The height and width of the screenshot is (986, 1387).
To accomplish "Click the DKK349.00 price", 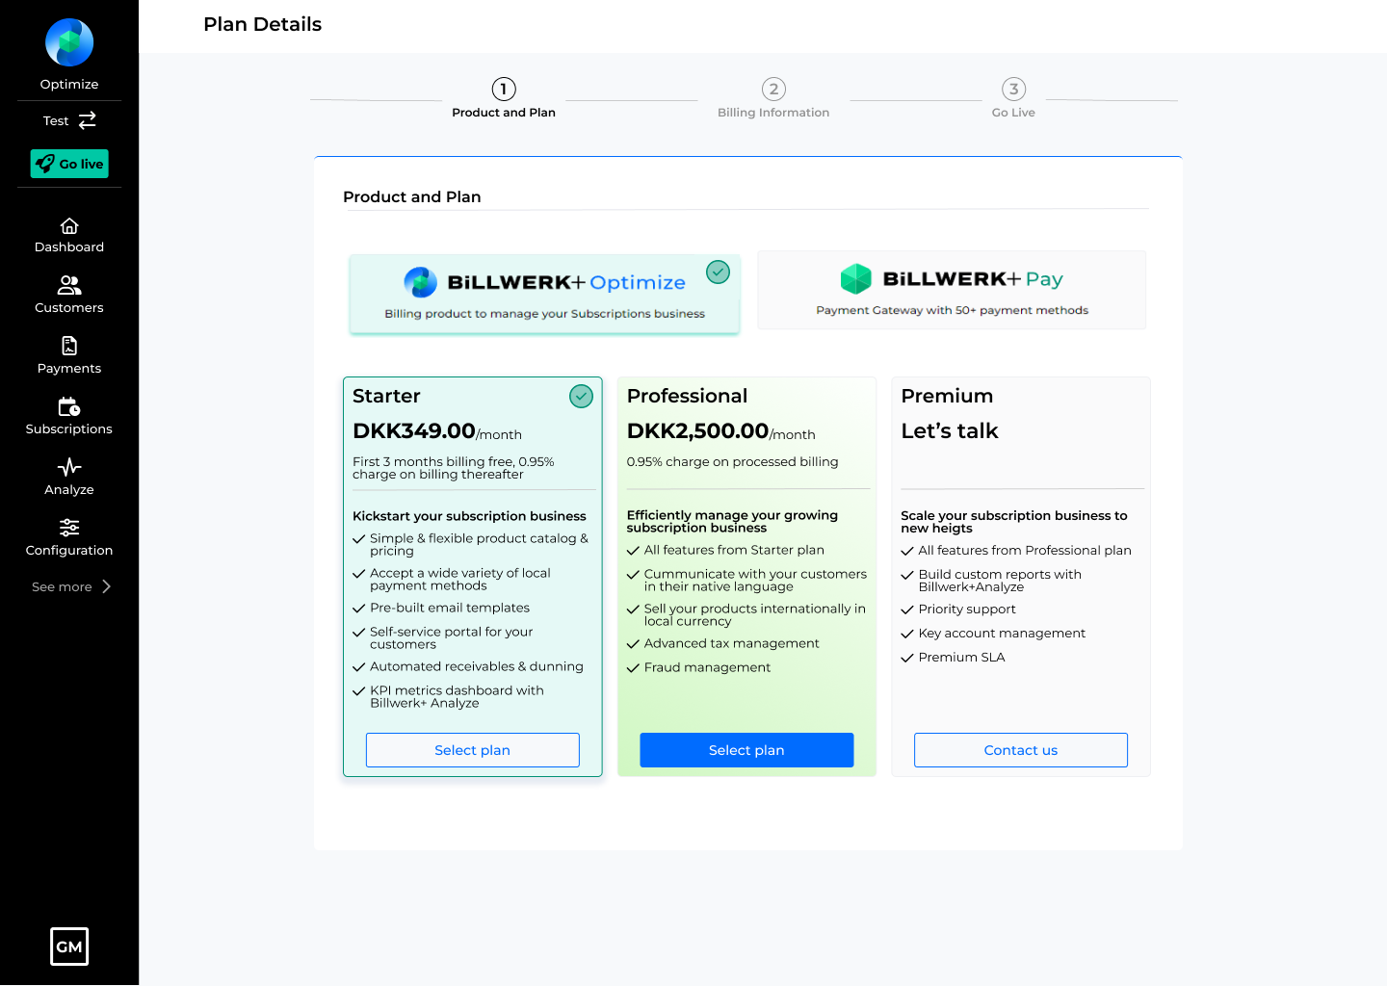I will coord(414,430).
